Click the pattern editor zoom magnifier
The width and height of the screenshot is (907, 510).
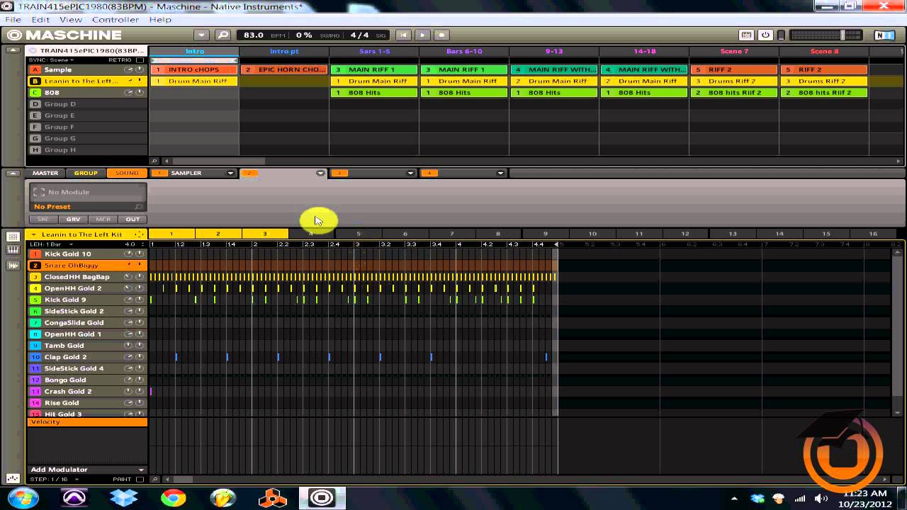(x=155, y=480)
